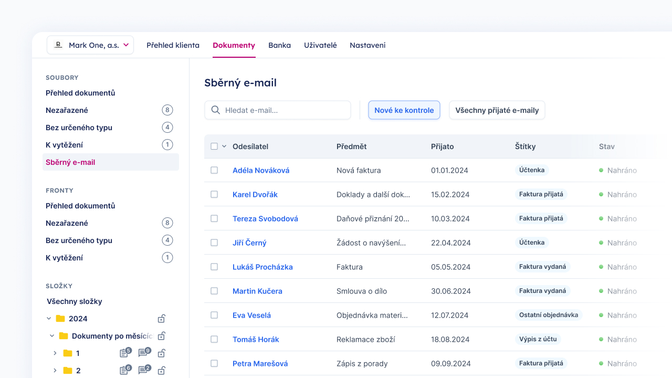This screenshot has height=378, width=672.
Task: Switch to the Banka tab
Action: click(x=279, y=45)
